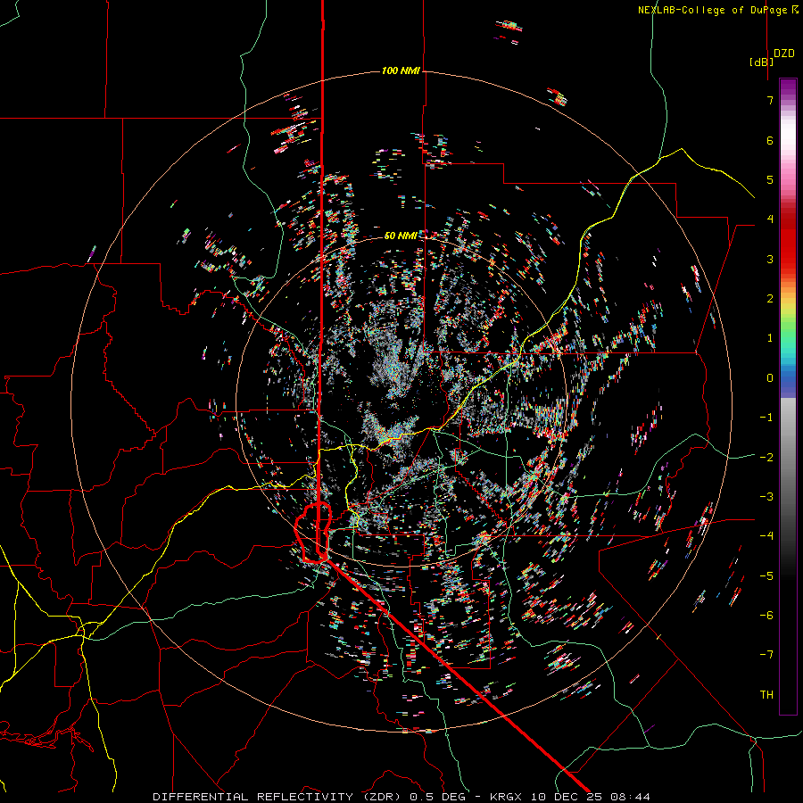The width and height of the screenshot is (803, 803).
Task: Click the 2 value on the color scale
Action: (x=770, y=299)
